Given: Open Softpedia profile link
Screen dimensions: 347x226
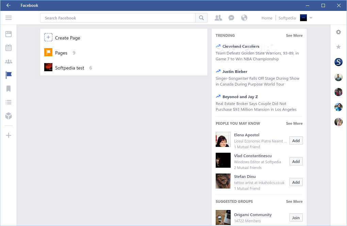Looking at the screenshot, I should (x=287, y=18).
